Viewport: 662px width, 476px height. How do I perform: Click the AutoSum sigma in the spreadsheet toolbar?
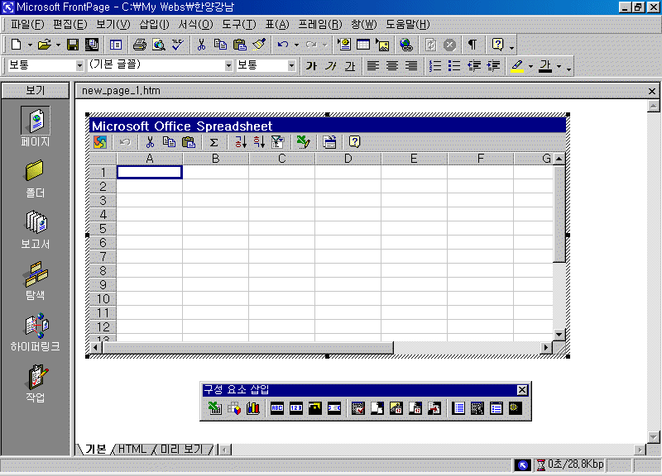tap(214, 142)
